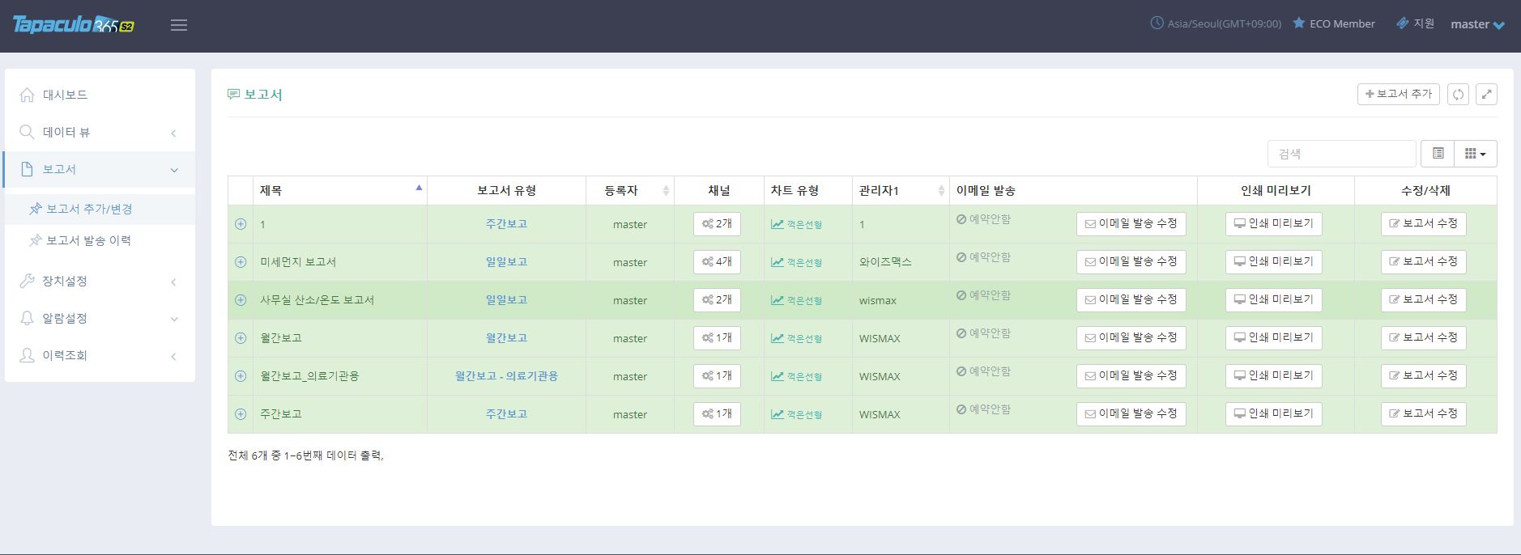Click 인쇄 미리보기 for 미세먼지 보고서
Viewport: 1521px width, 555px height.
coord(1273,262)
